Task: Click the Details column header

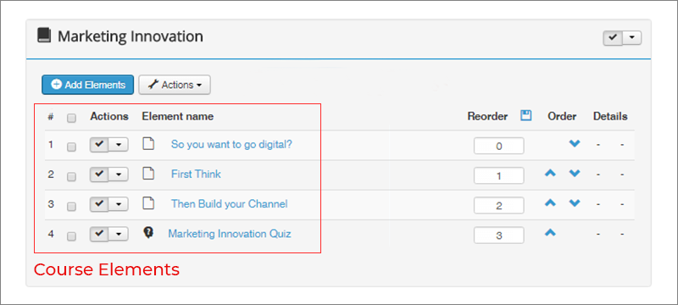Action: pos(610,117)
